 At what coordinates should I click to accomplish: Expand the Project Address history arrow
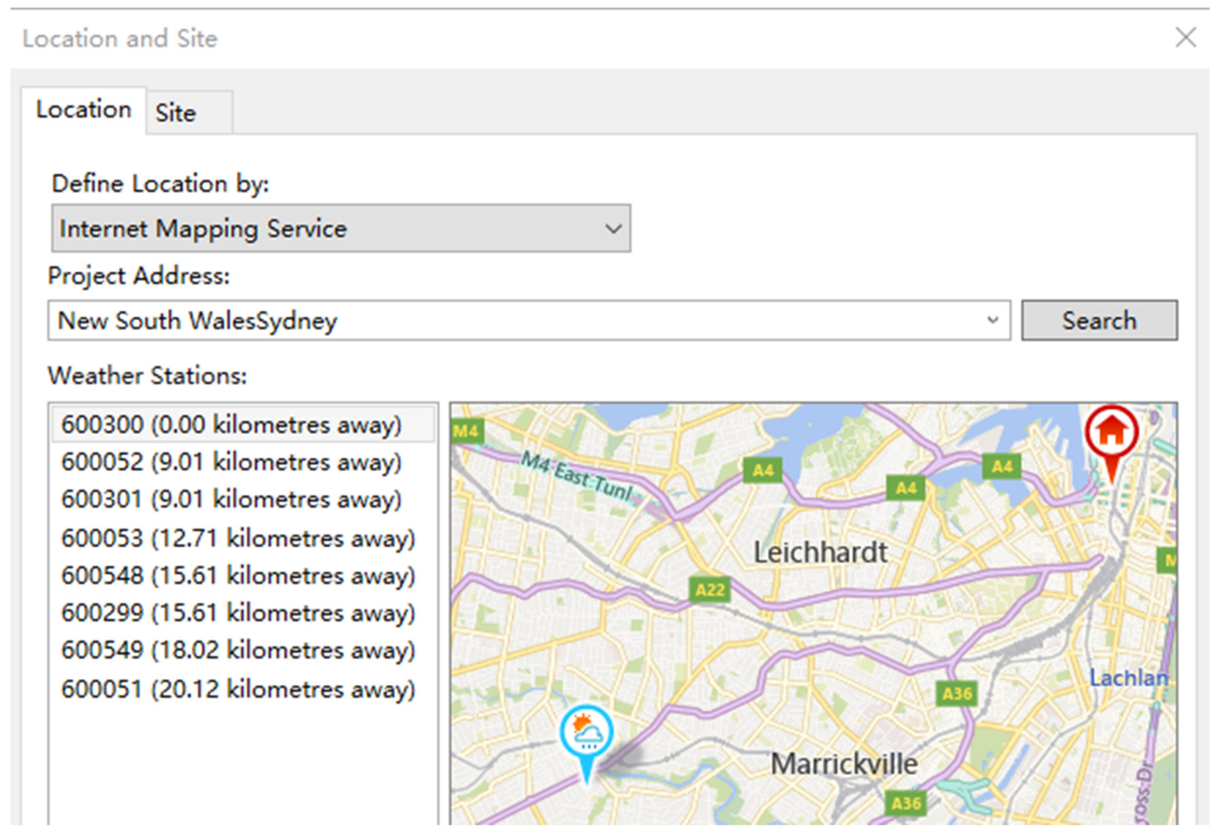point(992,320)
